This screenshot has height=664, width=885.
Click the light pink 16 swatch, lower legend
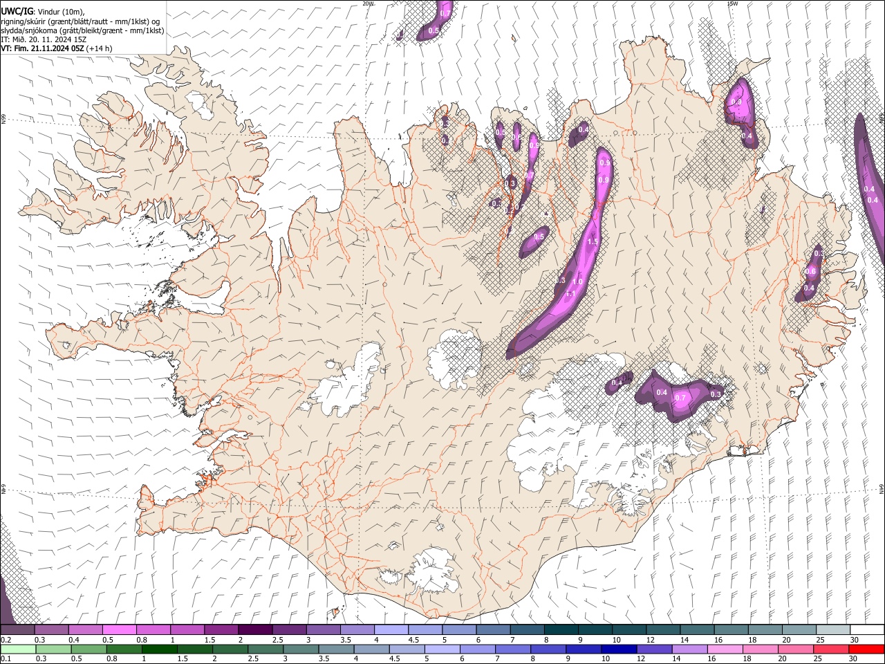click(x=724, y=649)
